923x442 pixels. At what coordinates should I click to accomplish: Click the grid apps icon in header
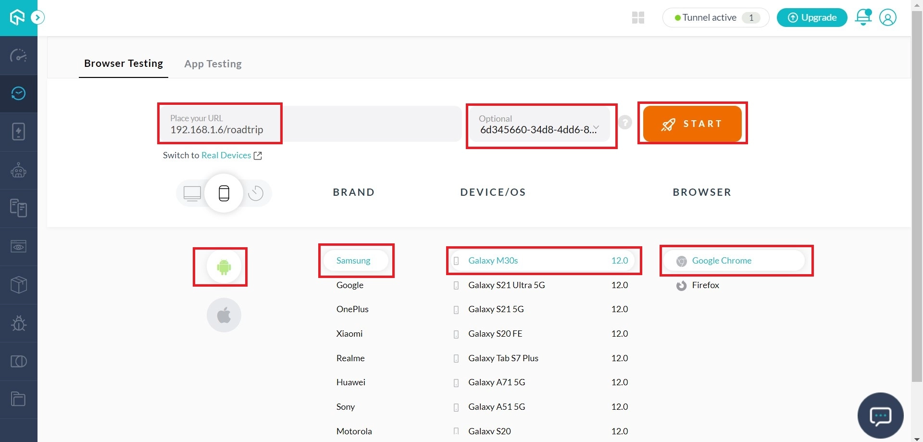tap(638, 18)
